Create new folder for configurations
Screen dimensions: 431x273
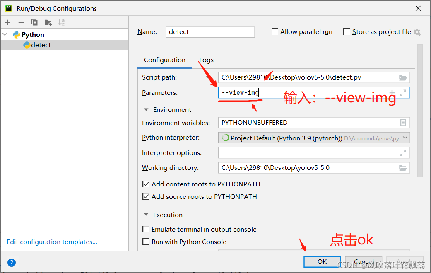pyautogui.click(x=48, y=22)
